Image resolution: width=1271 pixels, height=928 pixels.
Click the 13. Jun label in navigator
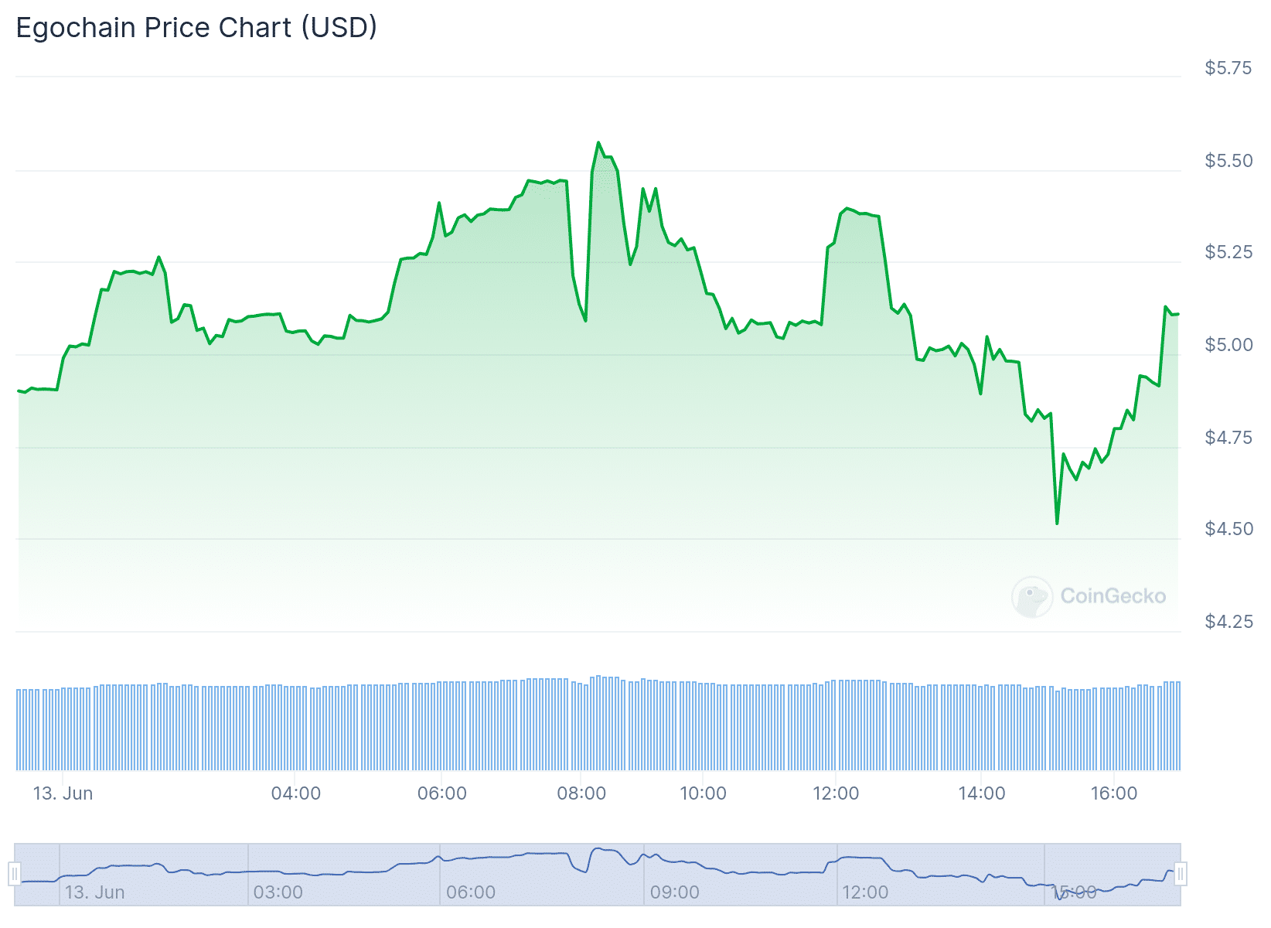(x=94, y=892)
